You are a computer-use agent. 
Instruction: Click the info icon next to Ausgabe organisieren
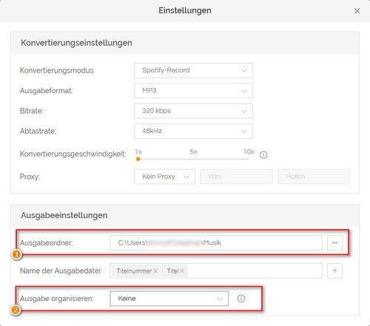click(x=241, y=299)
